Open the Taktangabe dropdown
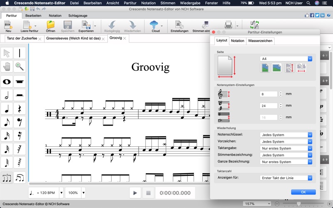 coord(286,149)
